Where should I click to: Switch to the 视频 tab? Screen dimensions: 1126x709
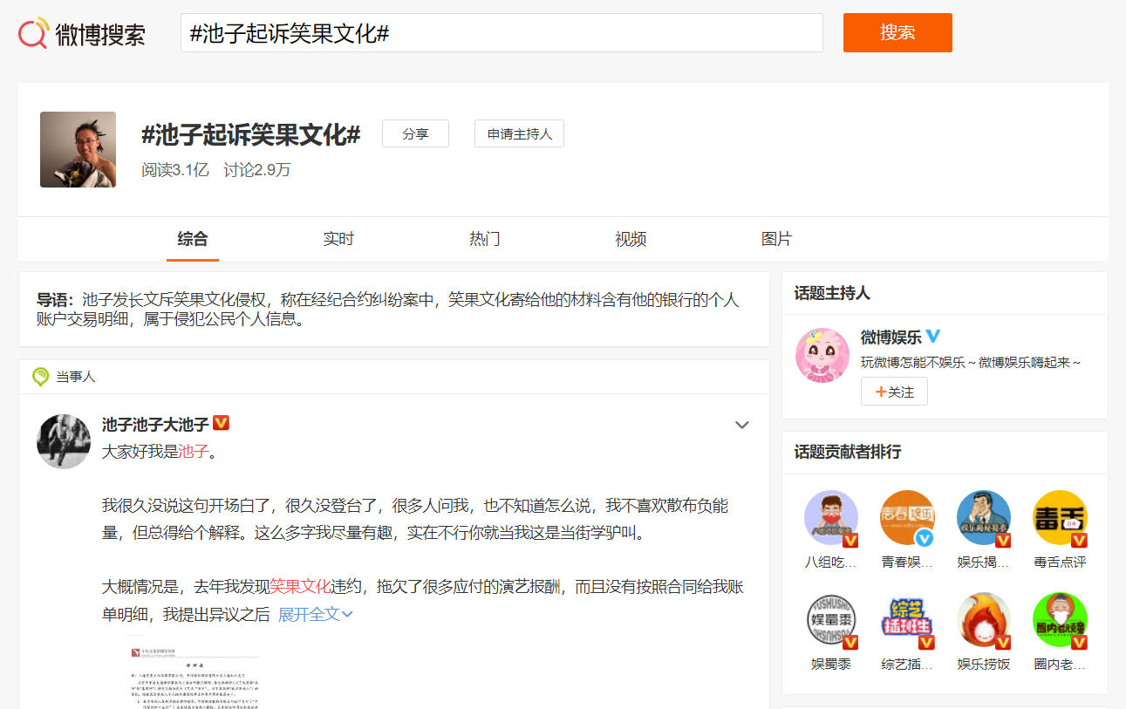(631, 239)
